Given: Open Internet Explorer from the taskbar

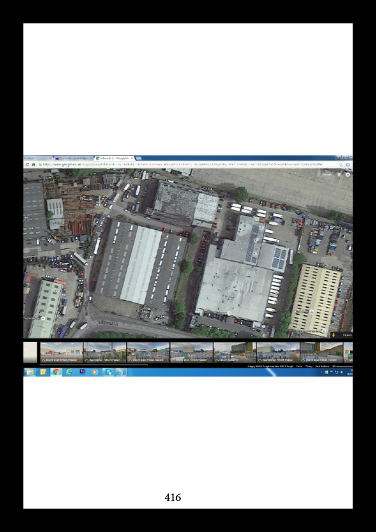Looking at the screenshot, I should pyautogui.click(x=69, y=372).
